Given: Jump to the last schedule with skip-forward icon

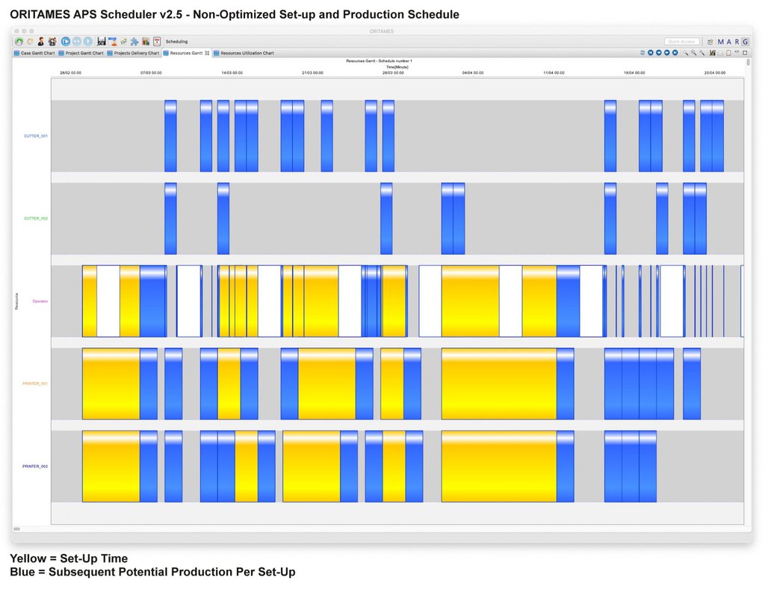Looking at the screenshot, I should (x=675, y=53).
